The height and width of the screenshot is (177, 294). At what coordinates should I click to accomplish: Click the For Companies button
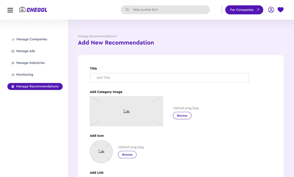pyautogui.click(x=244, y=10)
